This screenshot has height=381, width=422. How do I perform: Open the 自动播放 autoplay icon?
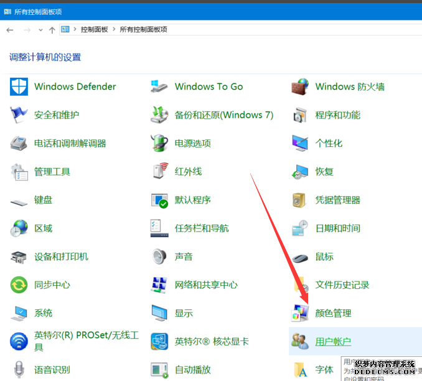(159, 370)
